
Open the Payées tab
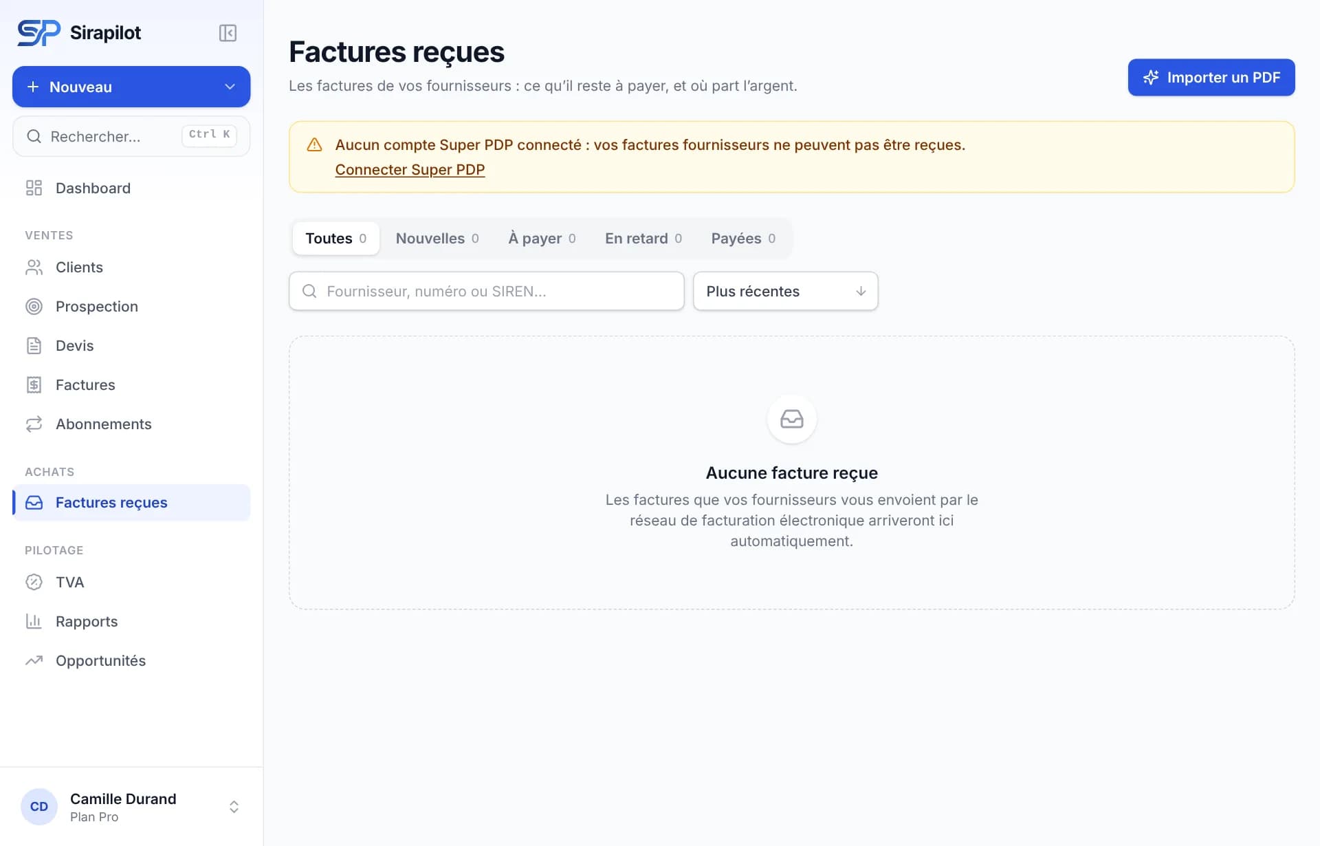pyautogui.click(x=743, y=238)
